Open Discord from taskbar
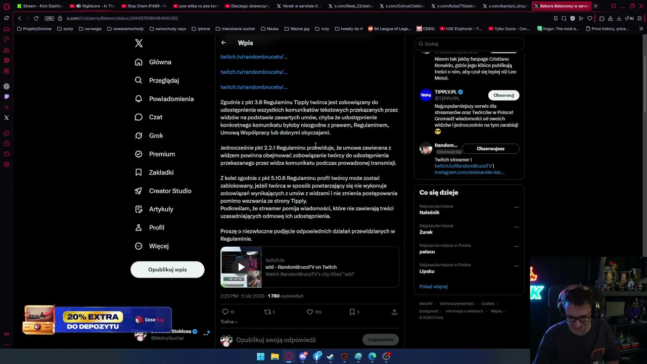The width and height of the screenshot is (647, 364). 303,356
